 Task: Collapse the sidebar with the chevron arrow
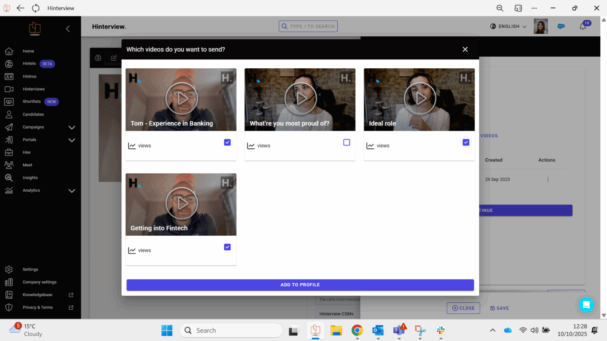(68, 29)
